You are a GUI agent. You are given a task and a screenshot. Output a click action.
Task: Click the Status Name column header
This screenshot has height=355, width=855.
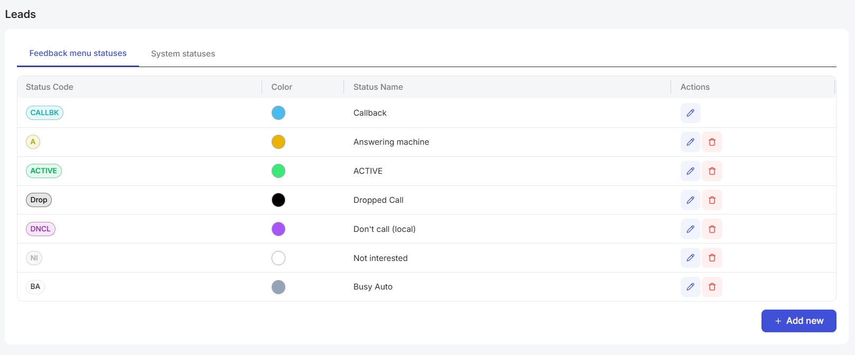coord(378,87)
